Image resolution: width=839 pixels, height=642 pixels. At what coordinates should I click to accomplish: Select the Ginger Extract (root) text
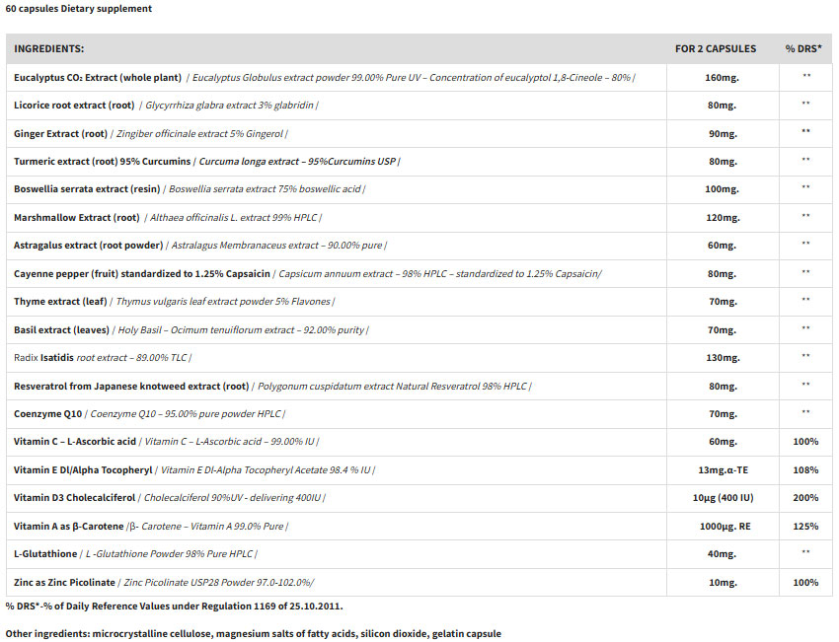click(60, 133)
